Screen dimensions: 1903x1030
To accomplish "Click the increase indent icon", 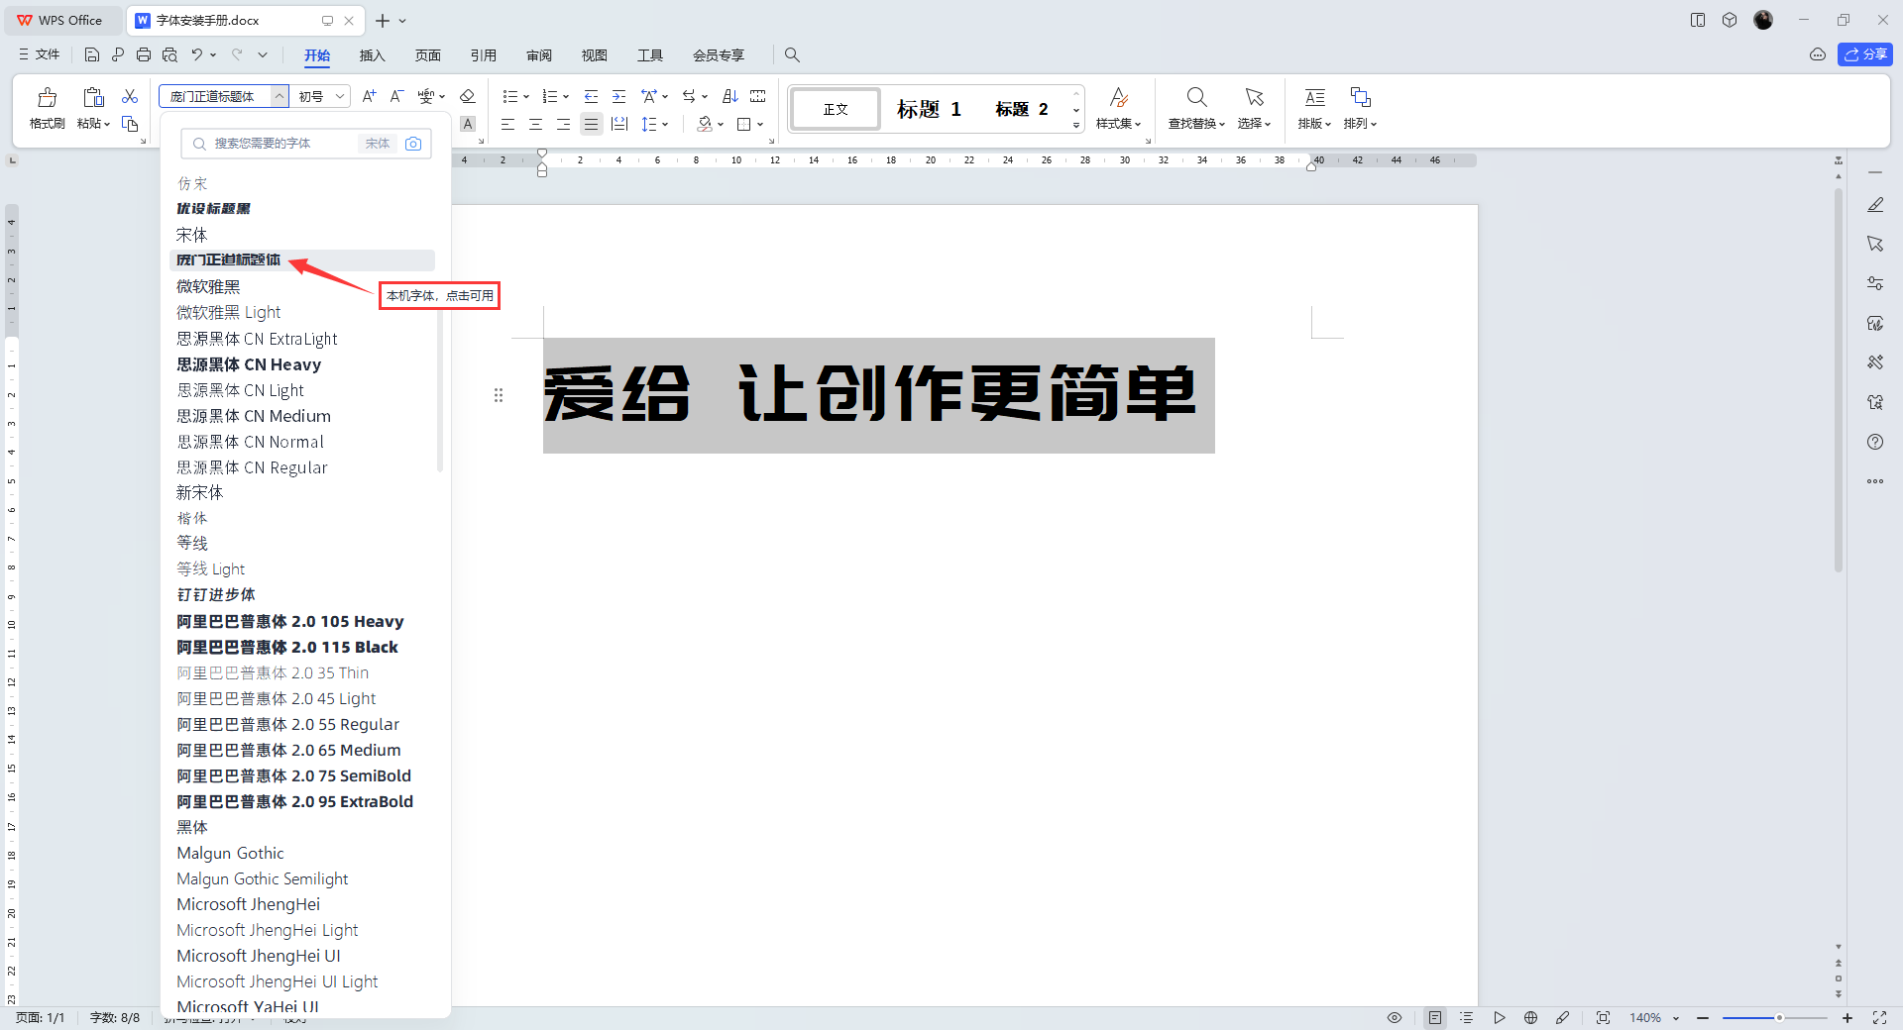I will point(618,96).
